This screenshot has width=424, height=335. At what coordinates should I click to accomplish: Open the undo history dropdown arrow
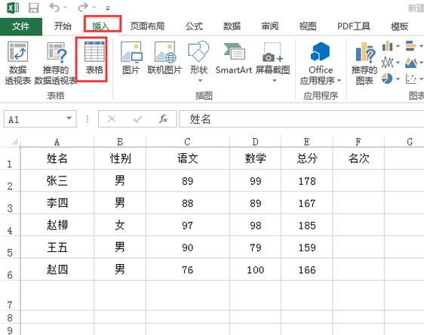66,8
